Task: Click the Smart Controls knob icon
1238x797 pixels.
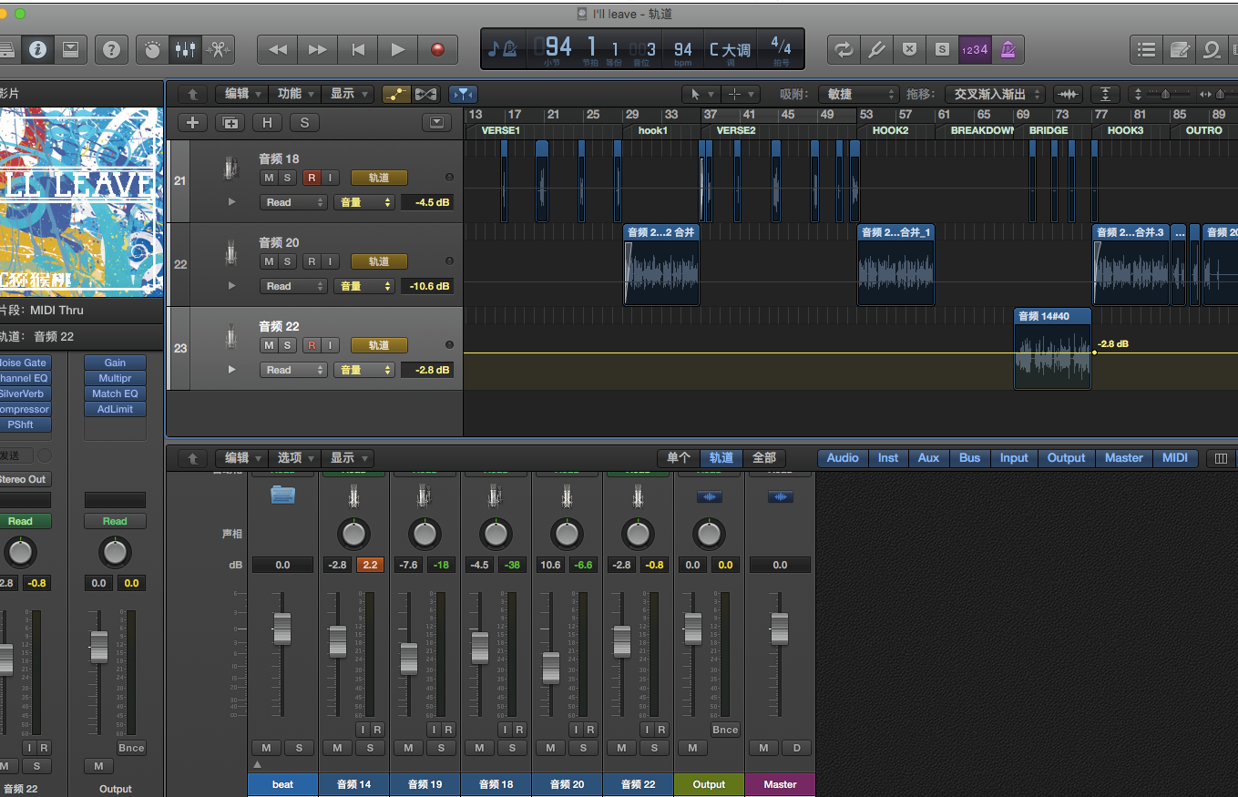Action: tap(153, 49)
